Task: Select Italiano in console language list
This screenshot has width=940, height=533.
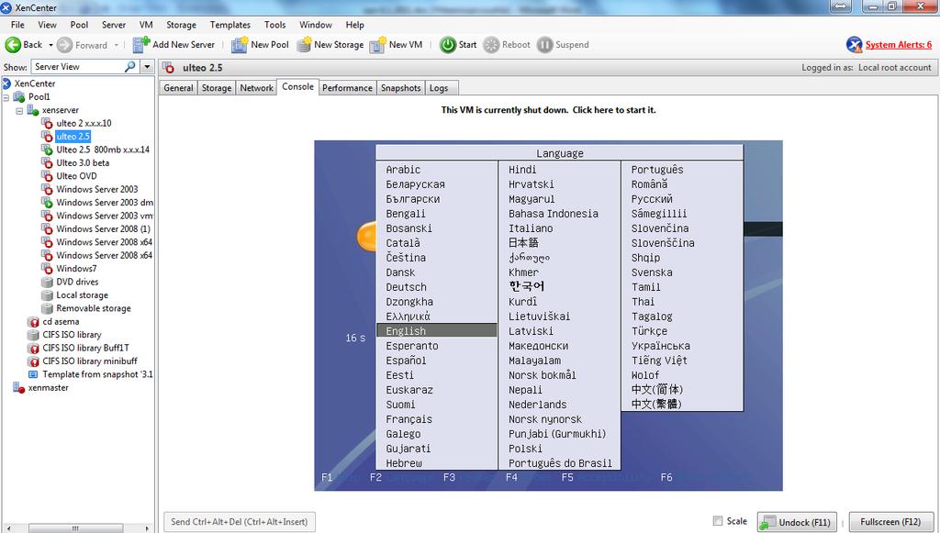Action: tap(531, 228)
